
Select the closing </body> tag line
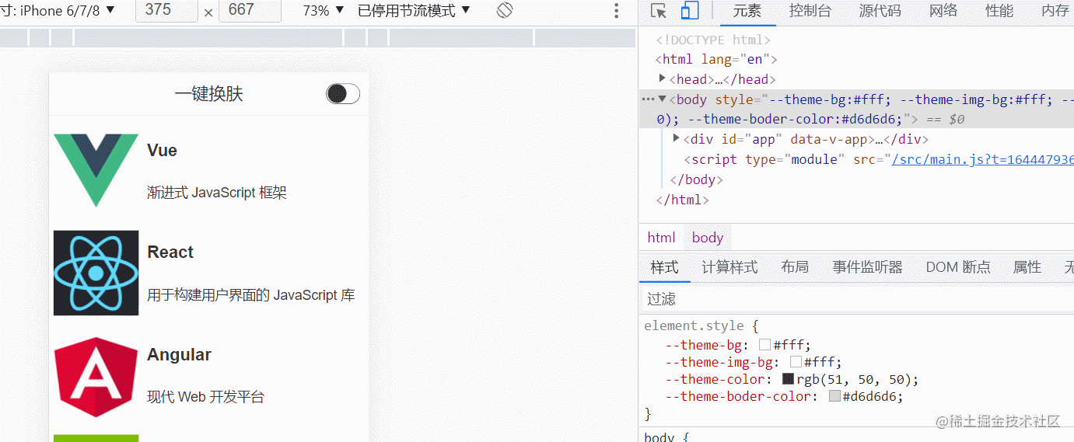(697, 179)
